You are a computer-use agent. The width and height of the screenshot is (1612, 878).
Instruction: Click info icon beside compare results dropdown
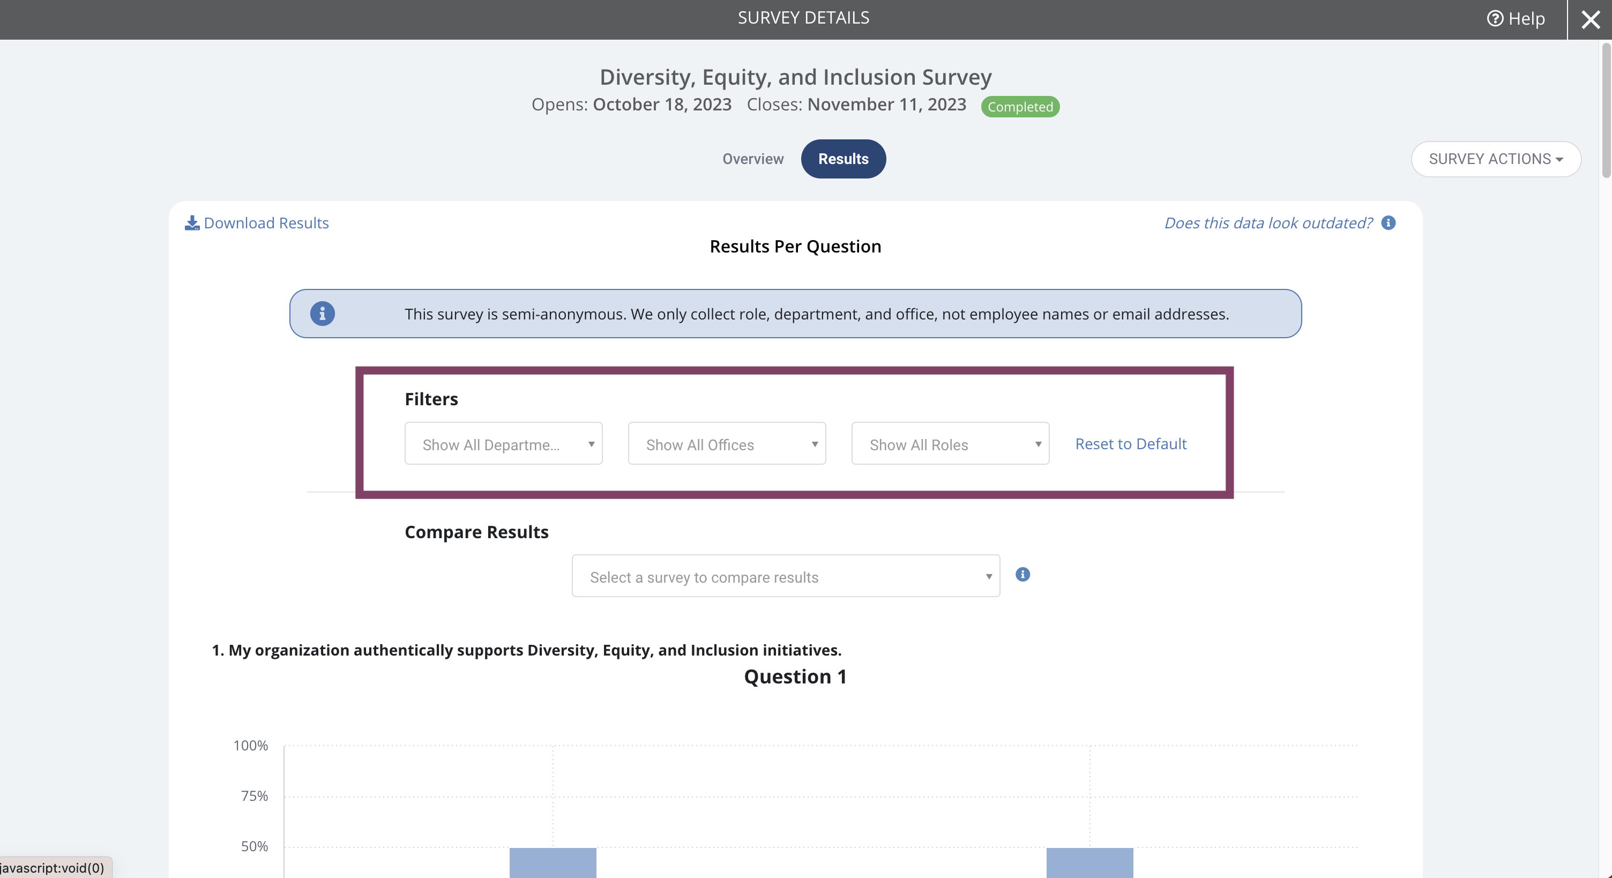pyautogui.click(x=1023, y=575)
